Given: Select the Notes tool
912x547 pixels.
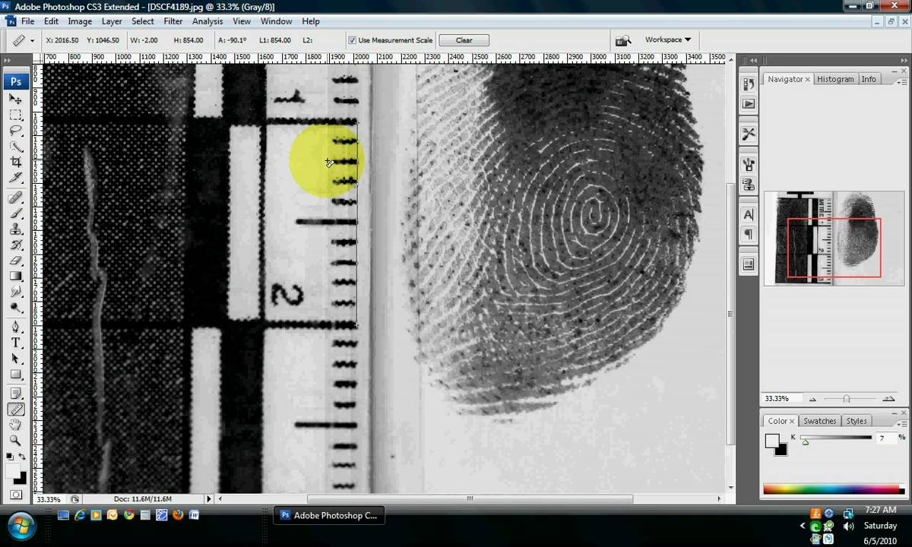Looking at the screenshot, I should (x=15, y=394).
